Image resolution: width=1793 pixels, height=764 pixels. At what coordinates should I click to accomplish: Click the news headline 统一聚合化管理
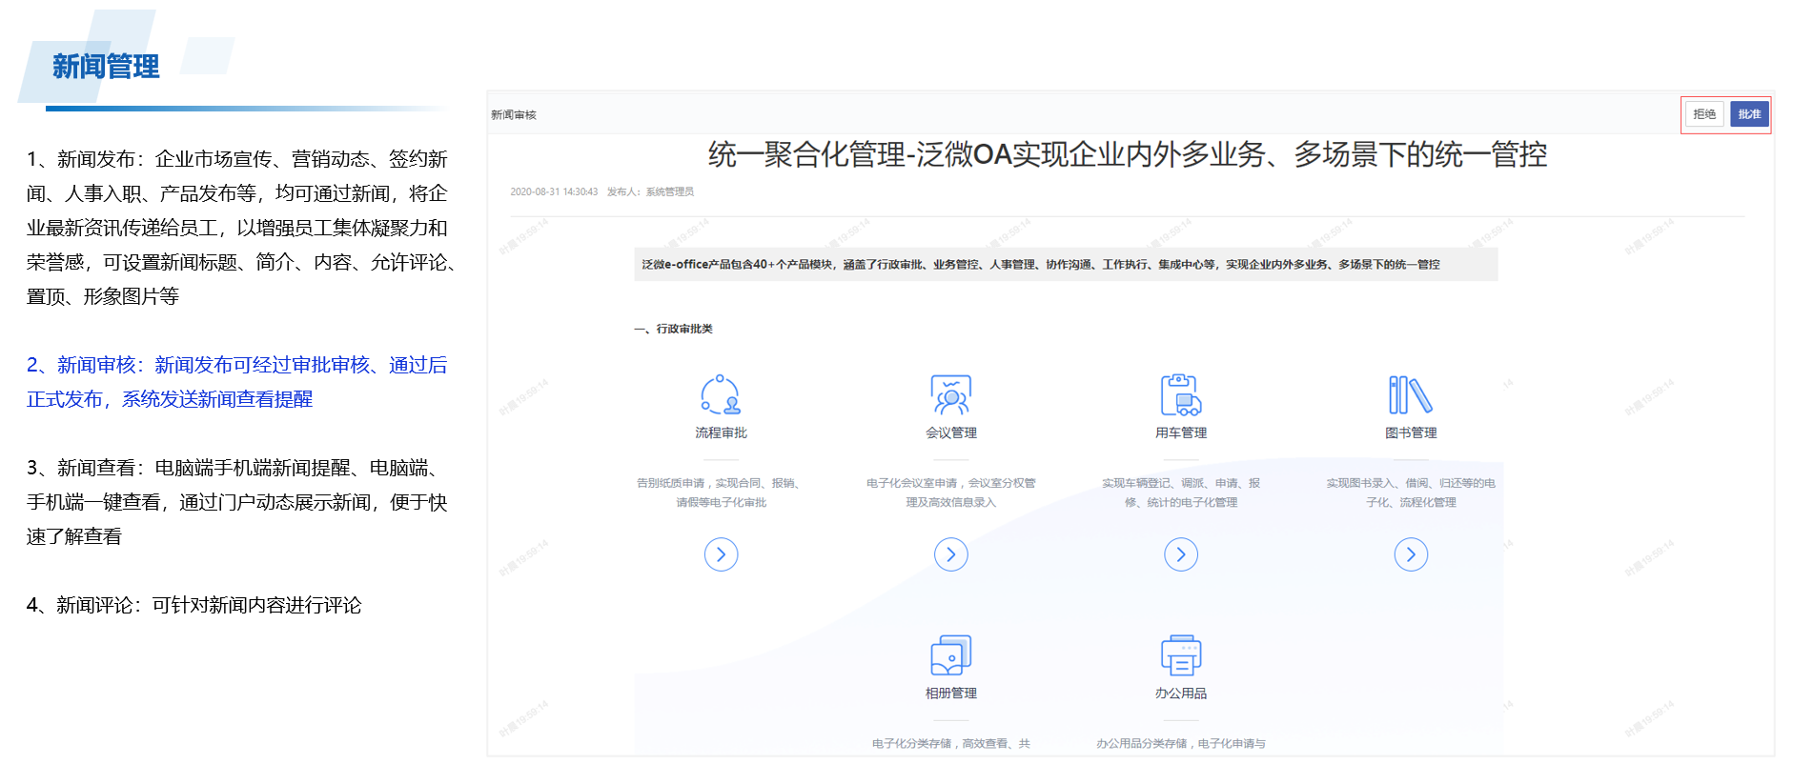point(1128,154)
